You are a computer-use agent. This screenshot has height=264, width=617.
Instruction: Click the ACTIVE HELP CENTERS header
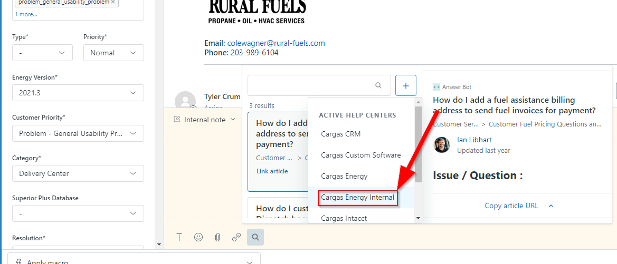click(357, 115)
